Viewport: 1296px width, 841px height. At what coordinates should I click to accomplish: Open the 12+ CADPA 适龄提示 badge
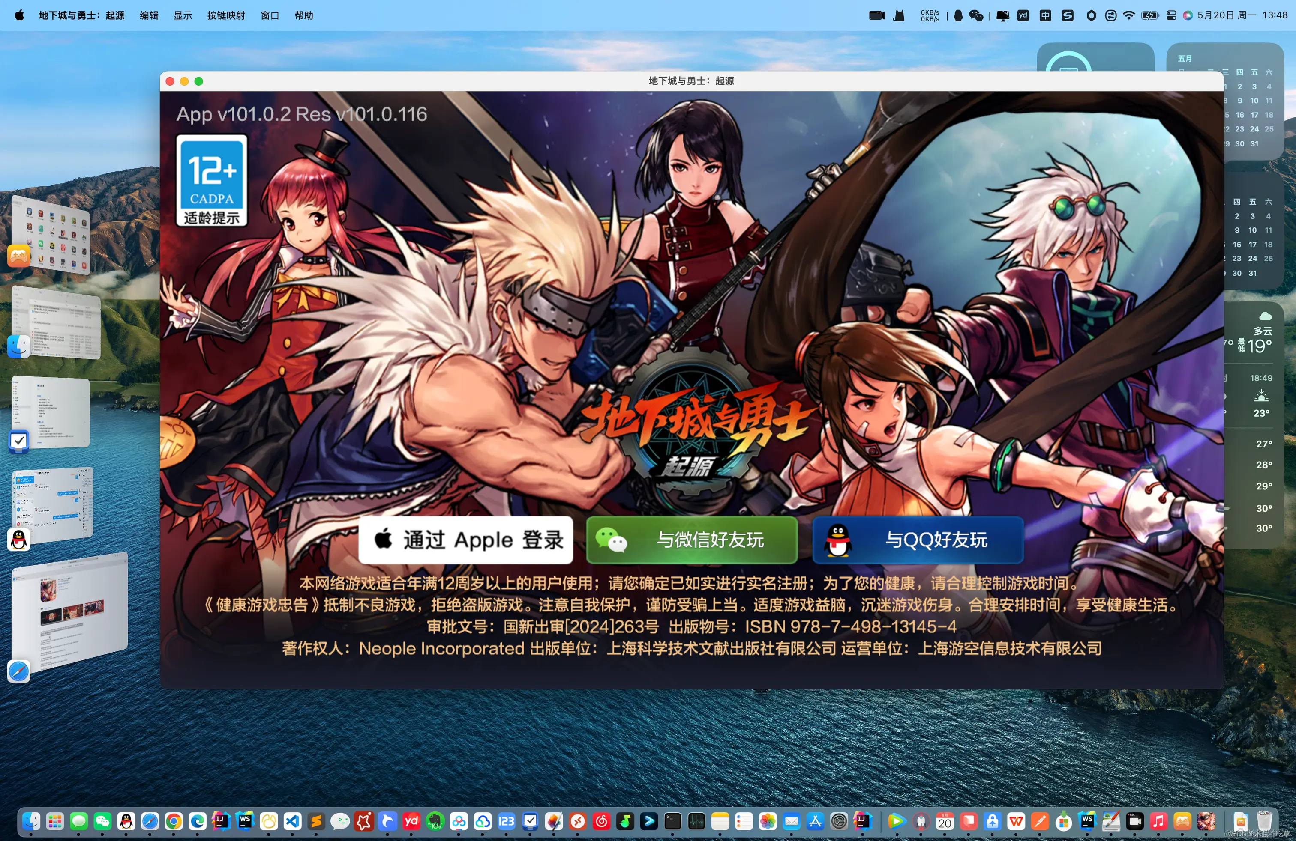211,180
